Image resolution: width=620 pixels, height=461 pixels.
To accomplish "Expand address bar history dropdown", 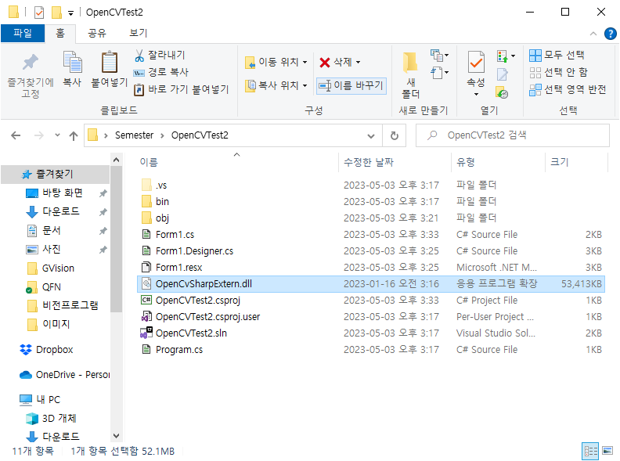I will coord(371,135).
